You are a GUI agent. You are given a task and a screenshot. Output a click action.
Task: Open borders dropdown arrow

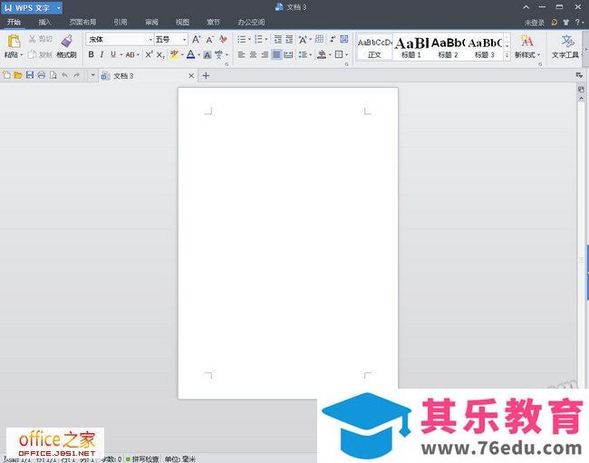(346, 55)
